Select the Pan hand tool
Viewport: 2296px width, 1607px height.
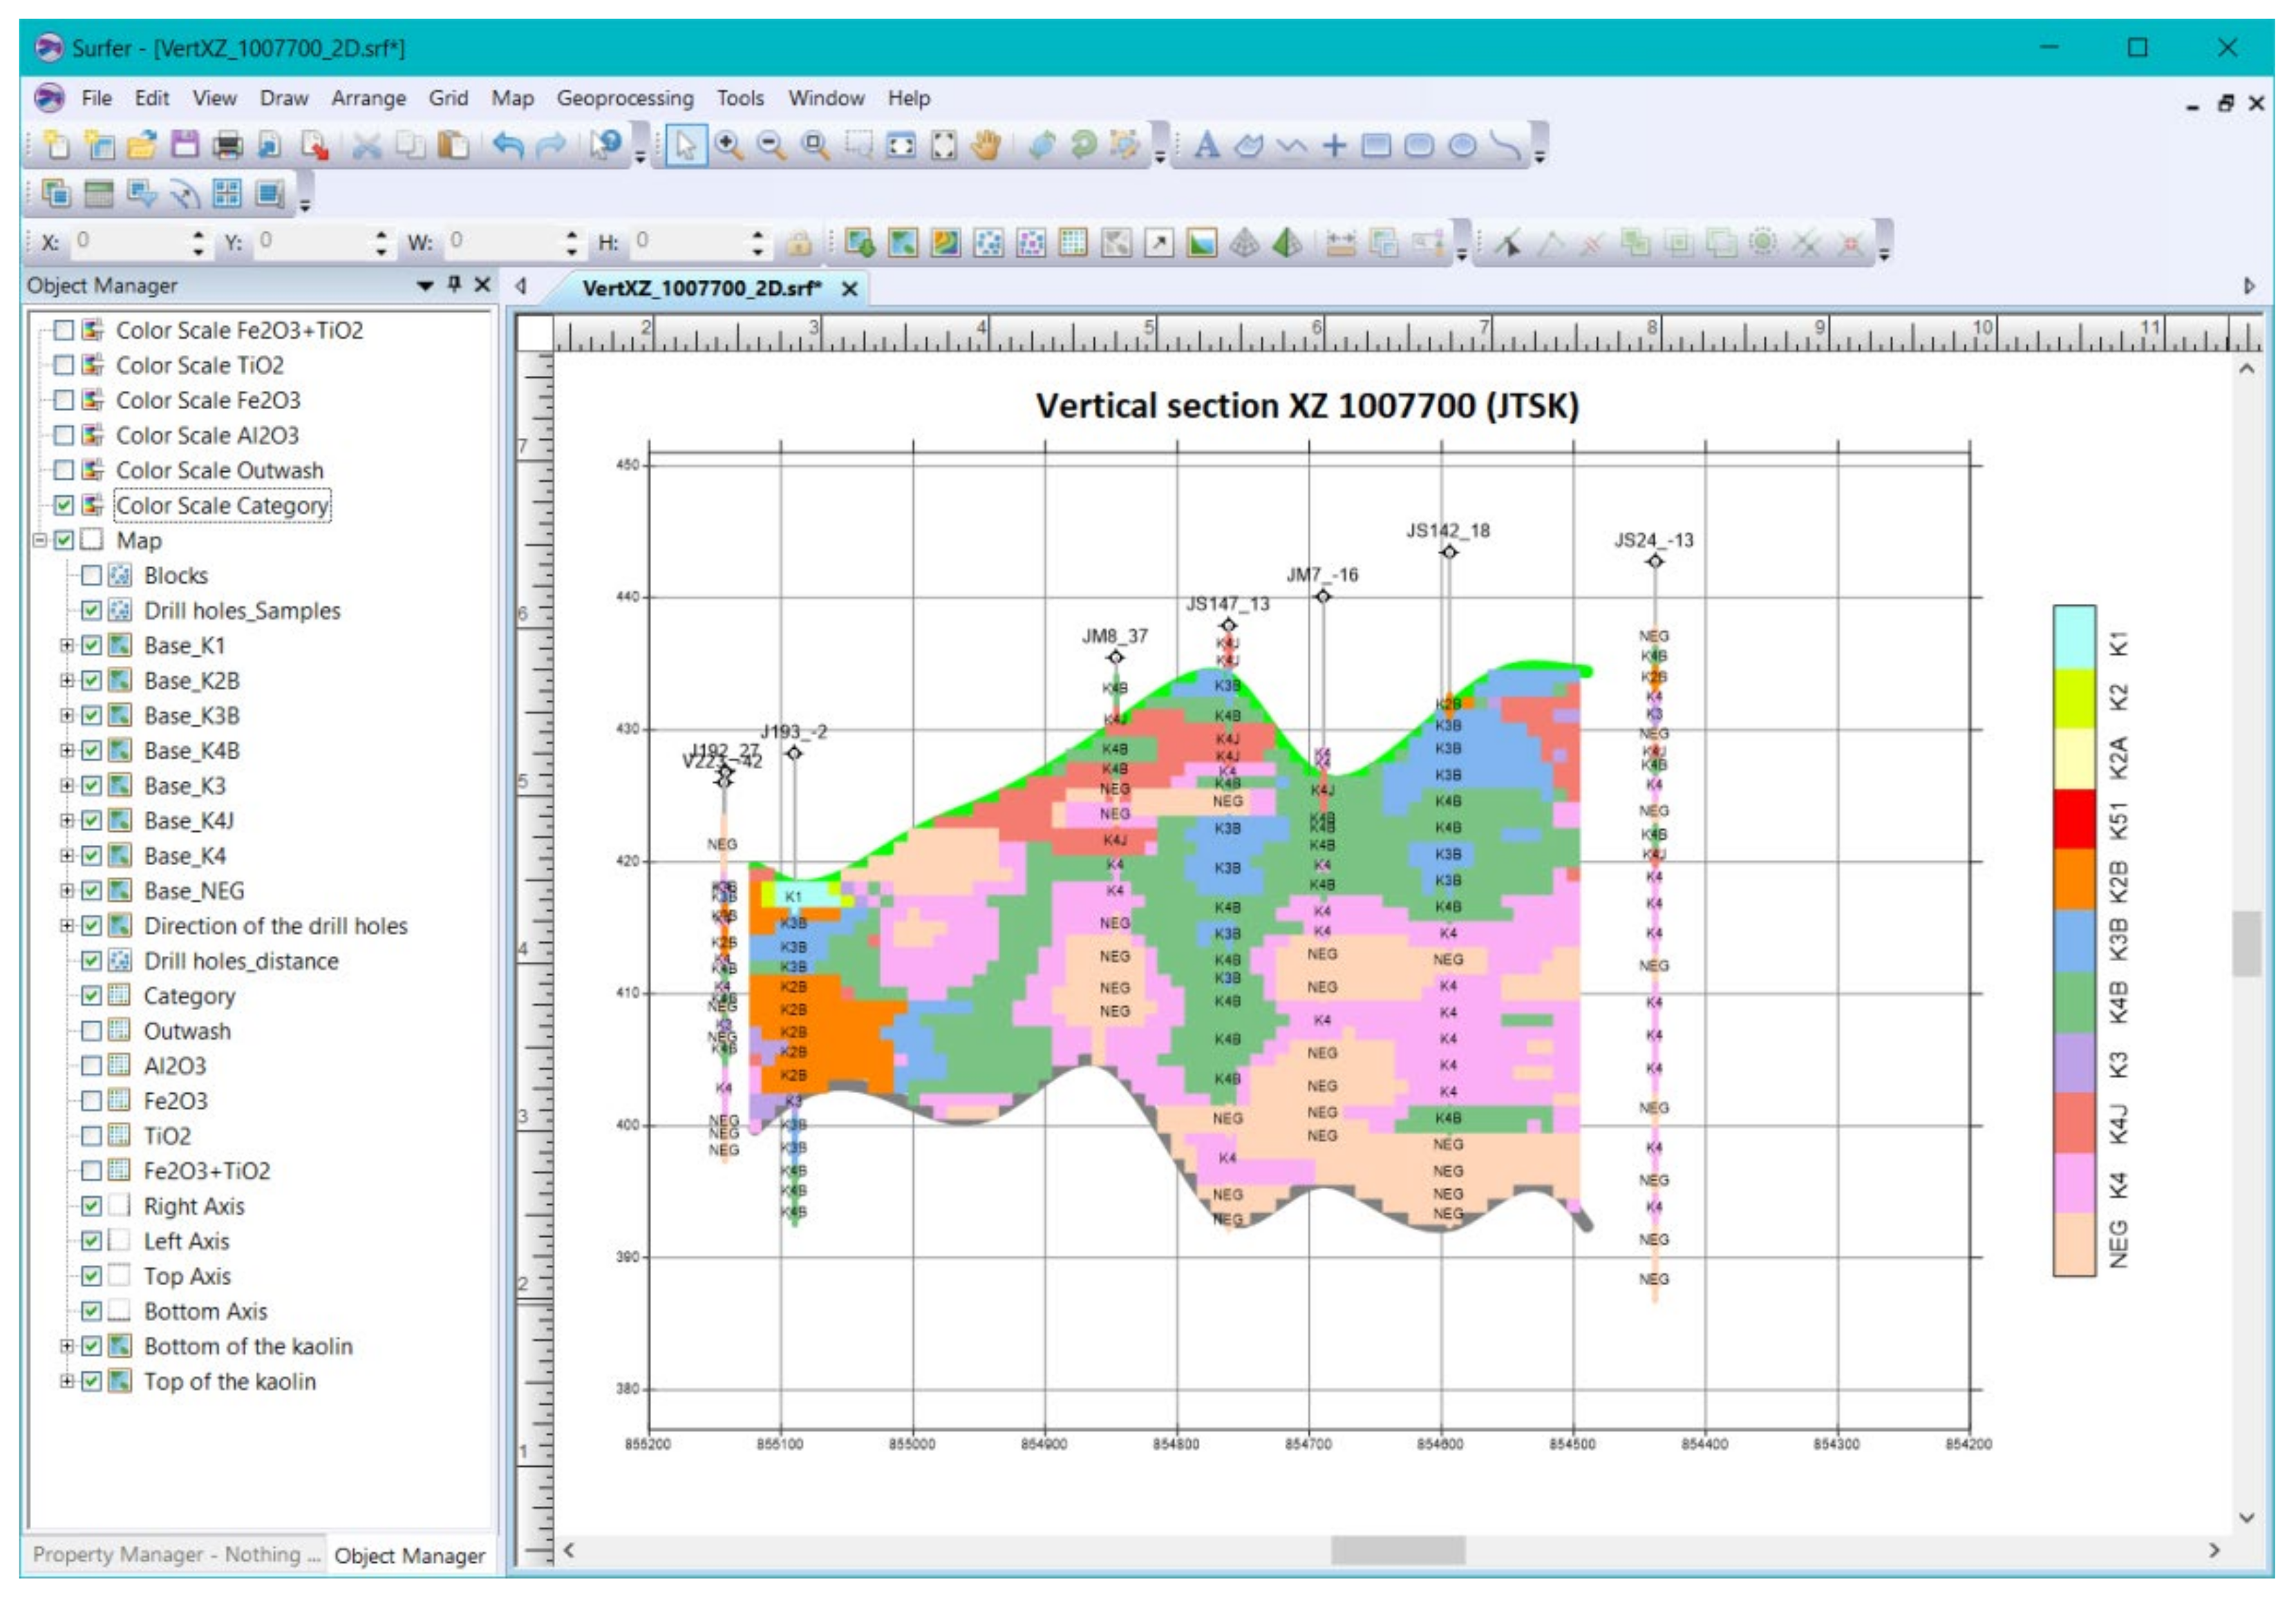click(986, 146)
